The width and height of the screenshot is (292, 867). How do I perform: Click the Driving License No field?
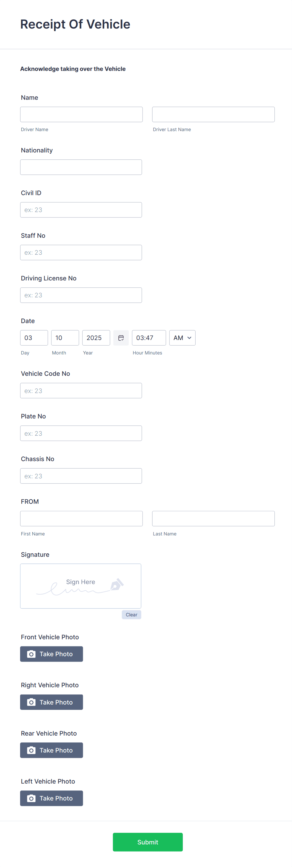pos(81,295)
